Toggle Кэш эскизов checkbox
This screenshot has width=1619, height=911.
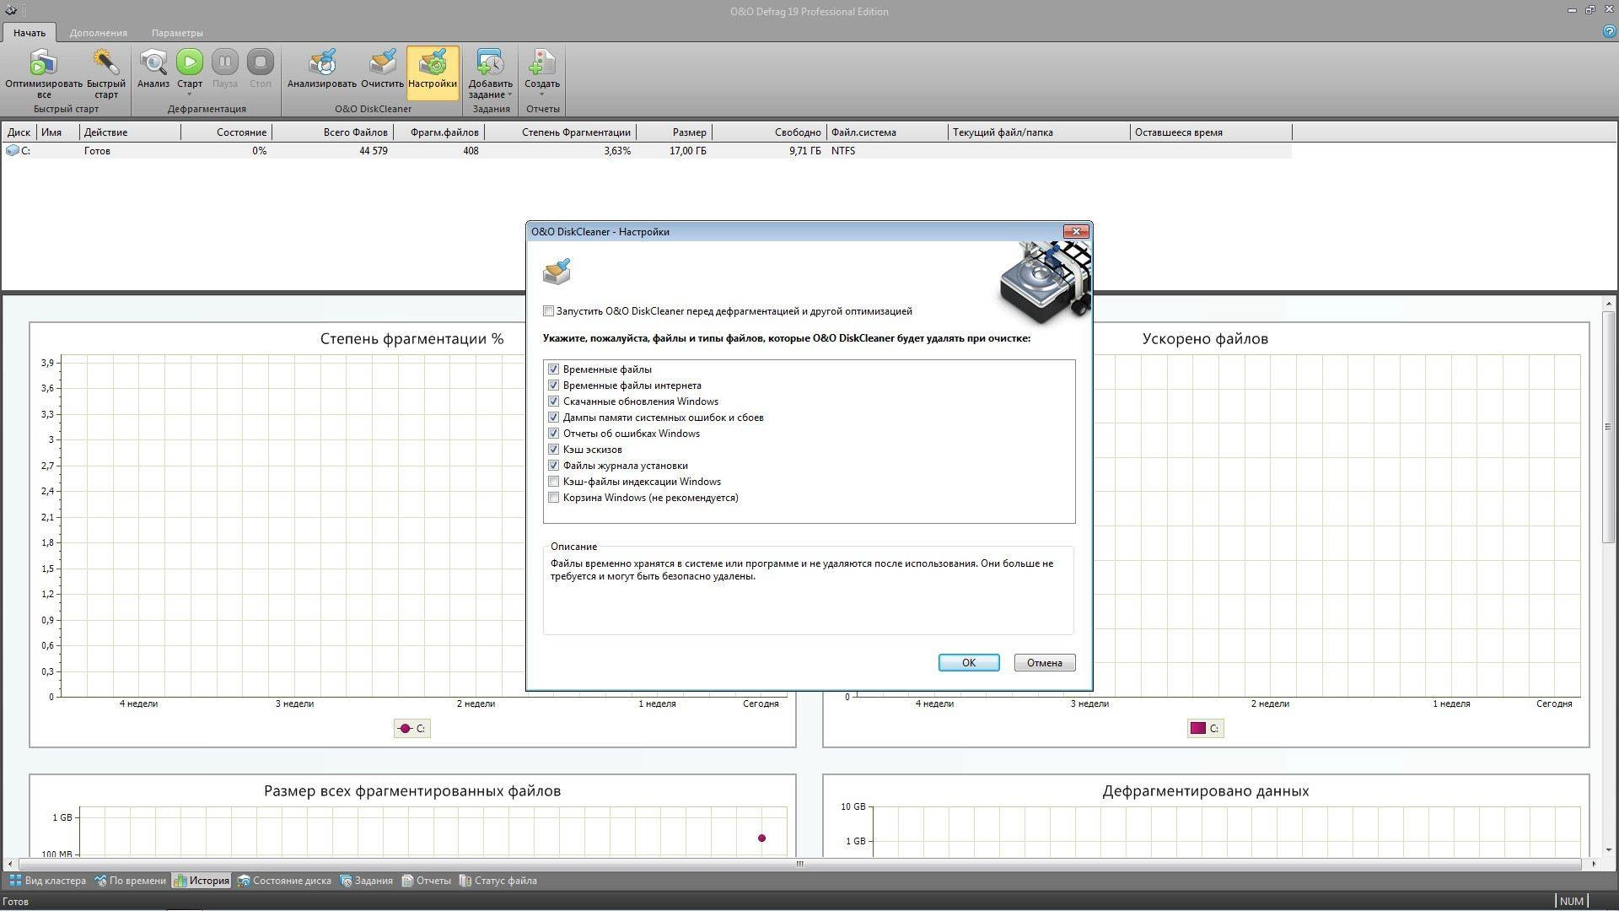pos(554,450)
